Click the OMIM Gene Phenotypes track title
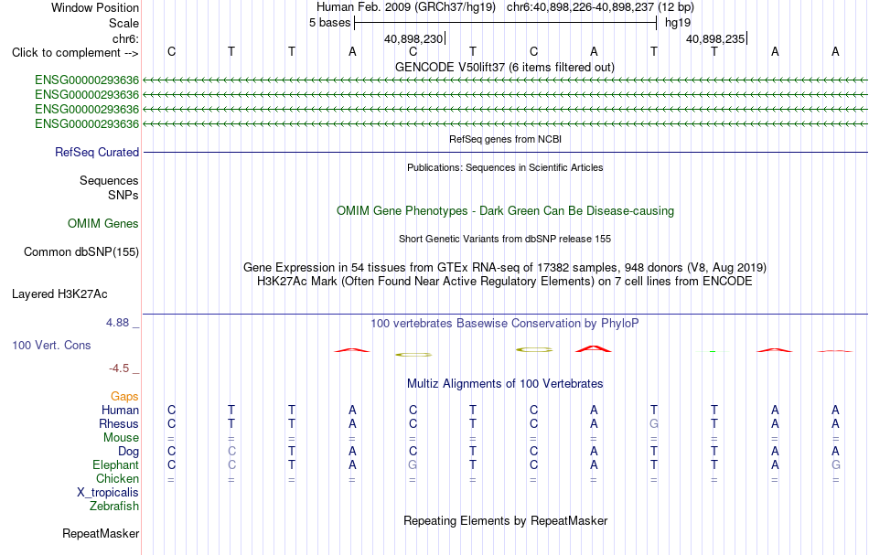The width and height of the screenshot is (869, 555). coord(505,210)
